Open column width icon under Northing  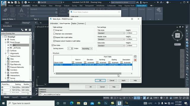(97, 62)
